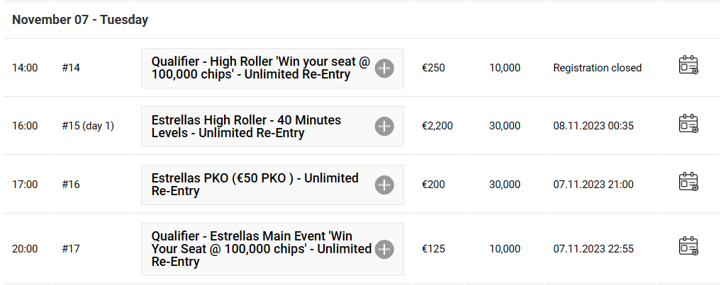726x285 pixels.
Task: Expand Main Event qualifier plus icon
Action: click(384, 249)
